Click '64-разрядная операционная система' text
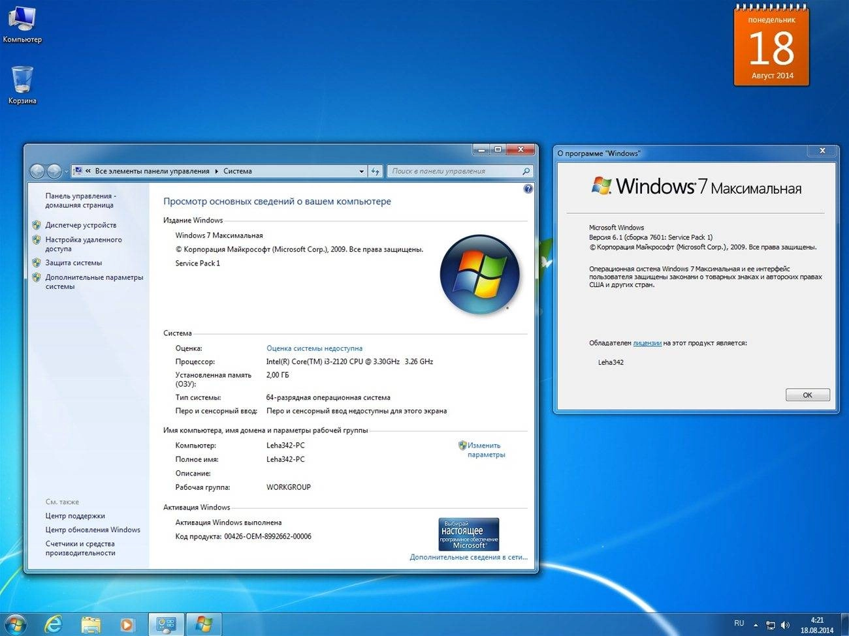The width and height of the screenshot is (849, 636). coord(328,397)
